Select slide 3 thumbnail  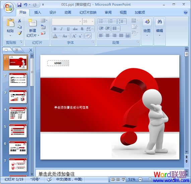pos(18,97)
